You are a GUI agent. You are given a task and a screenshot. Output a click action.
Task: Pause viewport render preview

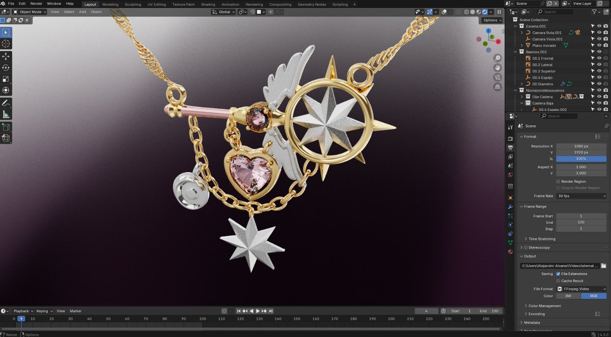click(x=499, y=12)
